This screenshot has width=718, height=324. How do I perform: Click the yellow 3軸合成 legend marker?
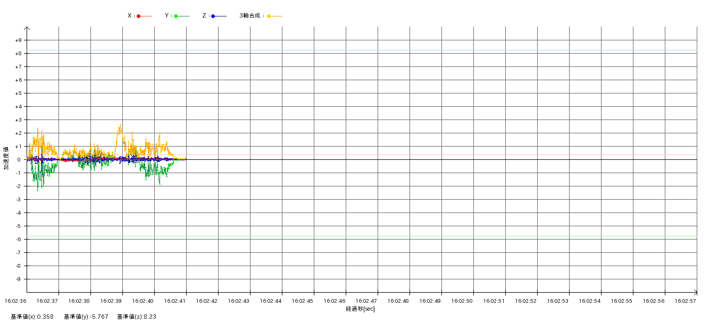pyautogui.click(x=269, y=16)
